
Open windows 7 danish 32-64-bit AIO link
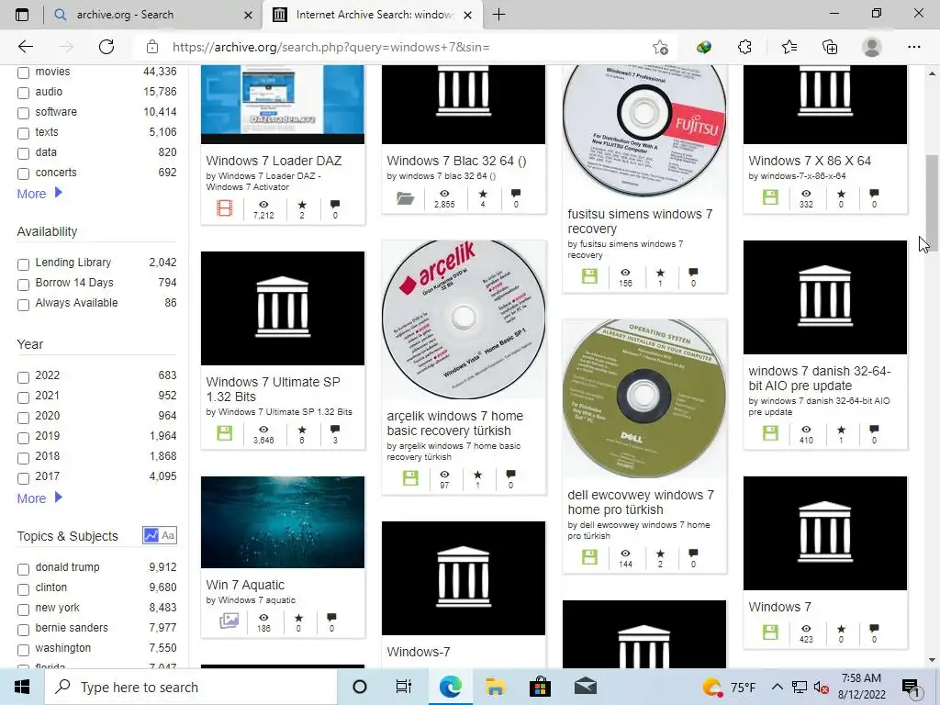(x=820, y=378)
